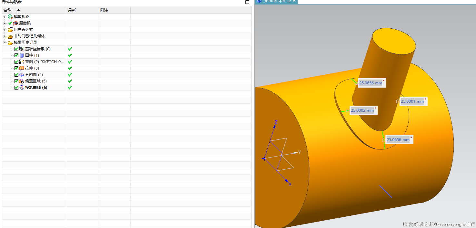Click the up-to-date check for 分割面 (4)
This screenshot has height=228, width=476.
coord(70,75)
